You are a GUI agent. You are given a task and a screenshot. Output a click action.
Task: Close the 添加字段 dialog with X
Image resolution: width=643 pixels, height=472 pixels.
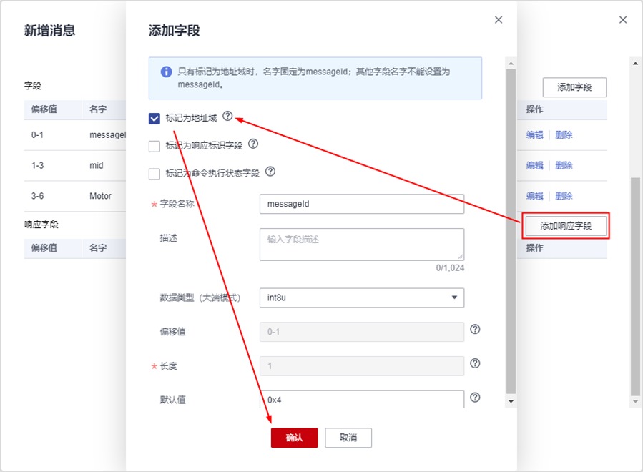(x=499, y=20)
